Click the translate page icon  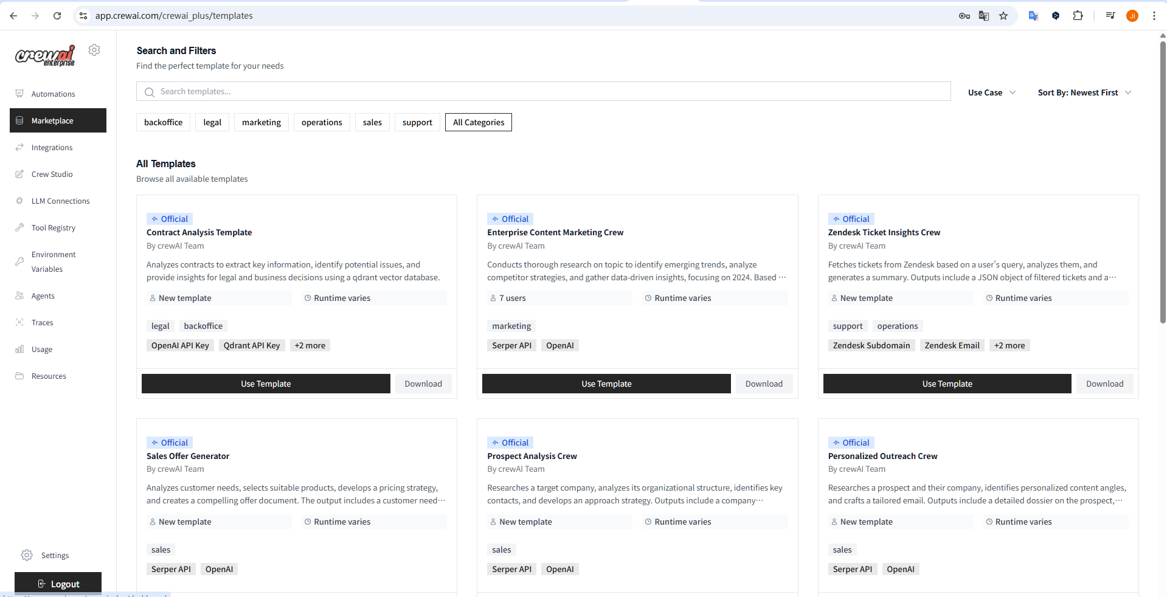(984, 16)
